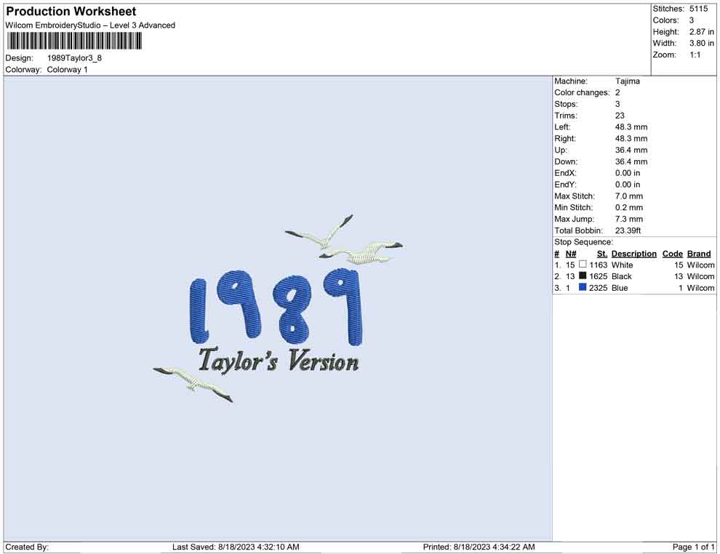Image resolution: width=720 pixels, height=554 pixels.
Task: Click the "N#" column header
Action: [x=571, y=254]
